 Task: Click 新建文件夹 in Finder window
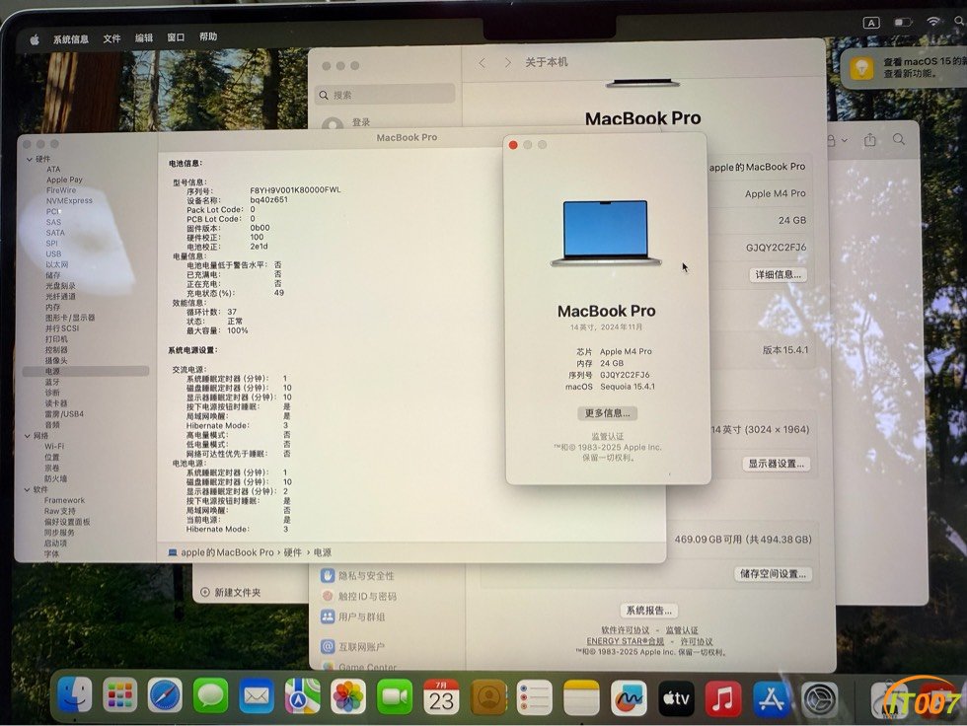pos(231,592)
